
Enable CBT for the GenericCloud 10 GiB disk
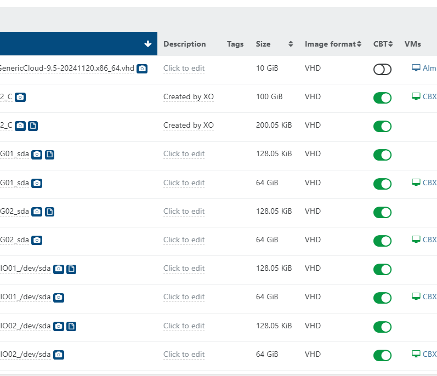coord(382,69)
